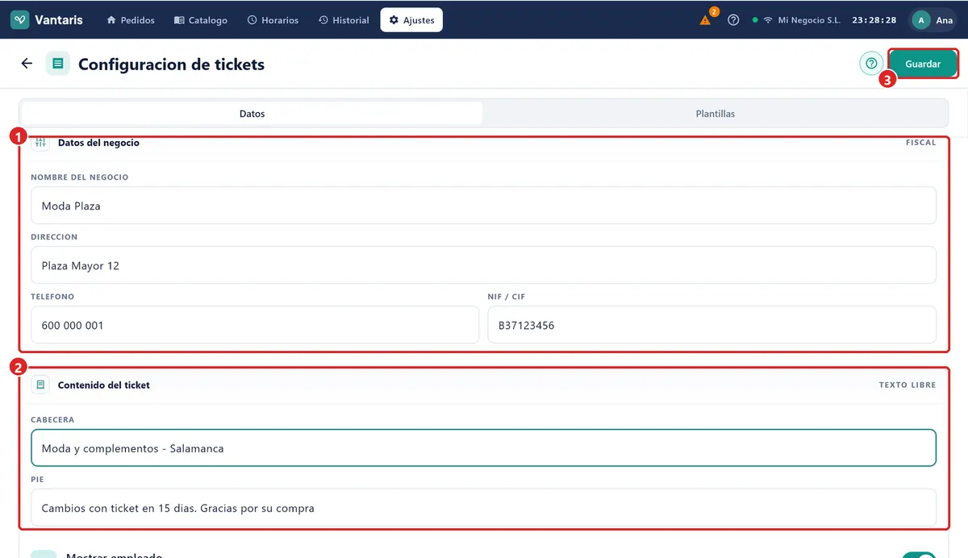Open the Pedidos section
Image resolution: width=968 pixels, height=558 pixels.
pyautogui.click(x=131, y=20)
